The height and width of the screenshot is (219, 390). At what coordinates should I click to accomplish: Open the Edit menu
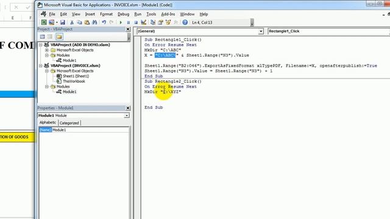click(63, 14)
